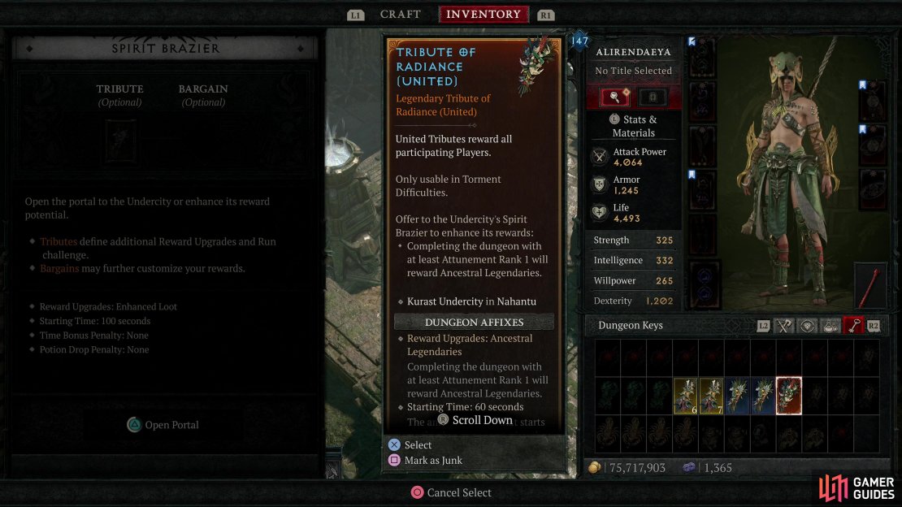Select the Socketables gem inventory icon
The width and height of the screenshot is (902, 507).
(807, 326)
